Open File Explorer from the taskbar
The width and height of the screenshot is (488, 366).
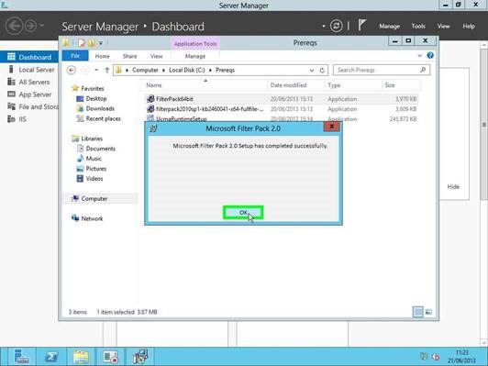[x=81, y=356]
